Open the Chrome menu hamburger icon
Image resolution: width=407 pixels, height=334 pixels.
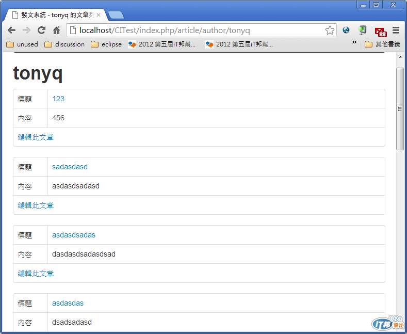(x=396, y=30)
